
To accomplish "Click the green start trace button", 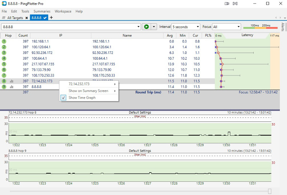I will click(x=146, y=27).
